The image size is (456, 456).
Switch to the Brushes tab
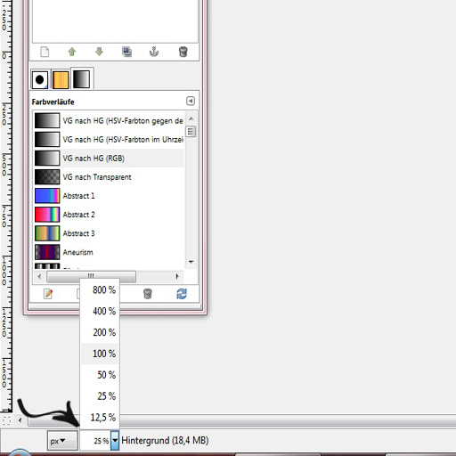(x=40, y=79)
